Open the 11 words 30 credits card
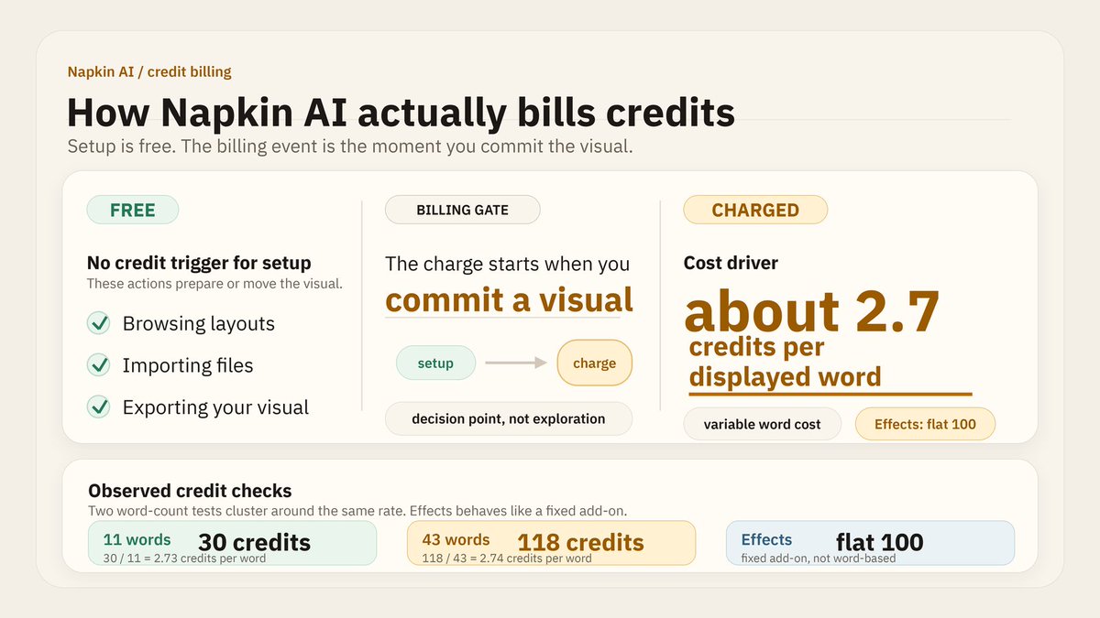The width and height of the screenshot is (1100, 618). pos(232,543)
